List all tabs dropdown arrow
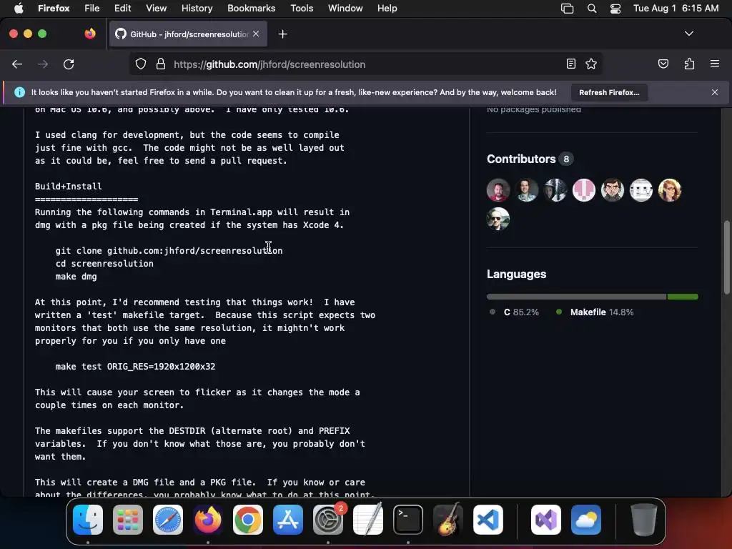Viewport: 732px width, 549px height. [x=688, y=34]
